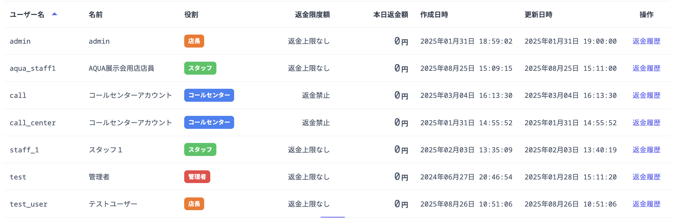Click the 作成日時 column header

434,15
